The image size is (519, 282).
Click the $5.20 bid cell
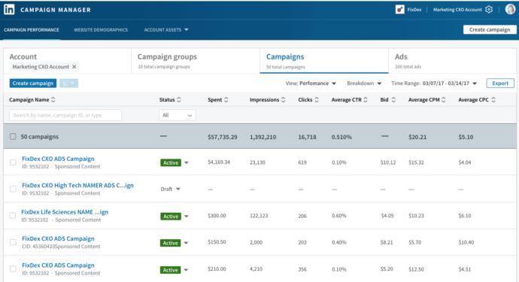pos(387,269)
